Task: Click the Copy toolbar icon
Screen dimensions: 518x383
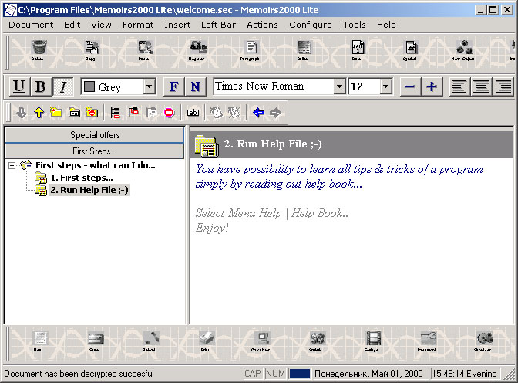Action: [92, 48]
